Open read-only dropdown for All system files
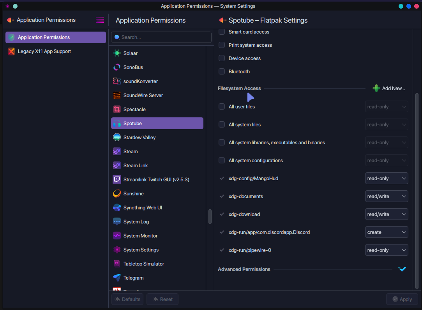This screenshot has height=310, width=422. [387, 124]
